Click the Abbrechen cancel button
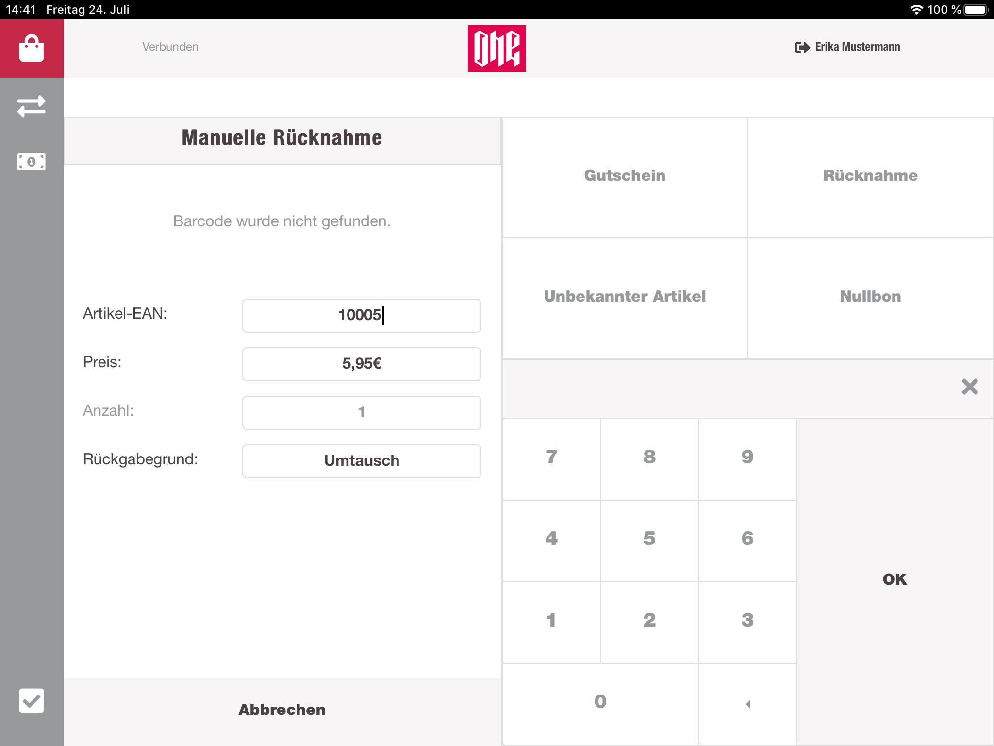The image size is (994, 746). click(x=282, y=710)
